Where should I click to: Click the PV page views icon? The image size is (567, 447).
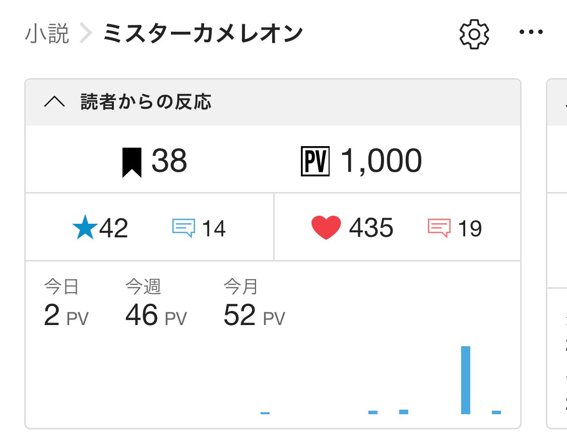coord(315,162)
